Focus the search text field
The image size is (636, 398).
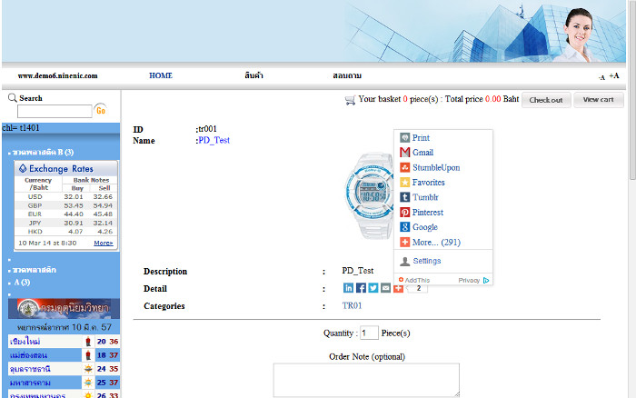[x=55, y=112]
